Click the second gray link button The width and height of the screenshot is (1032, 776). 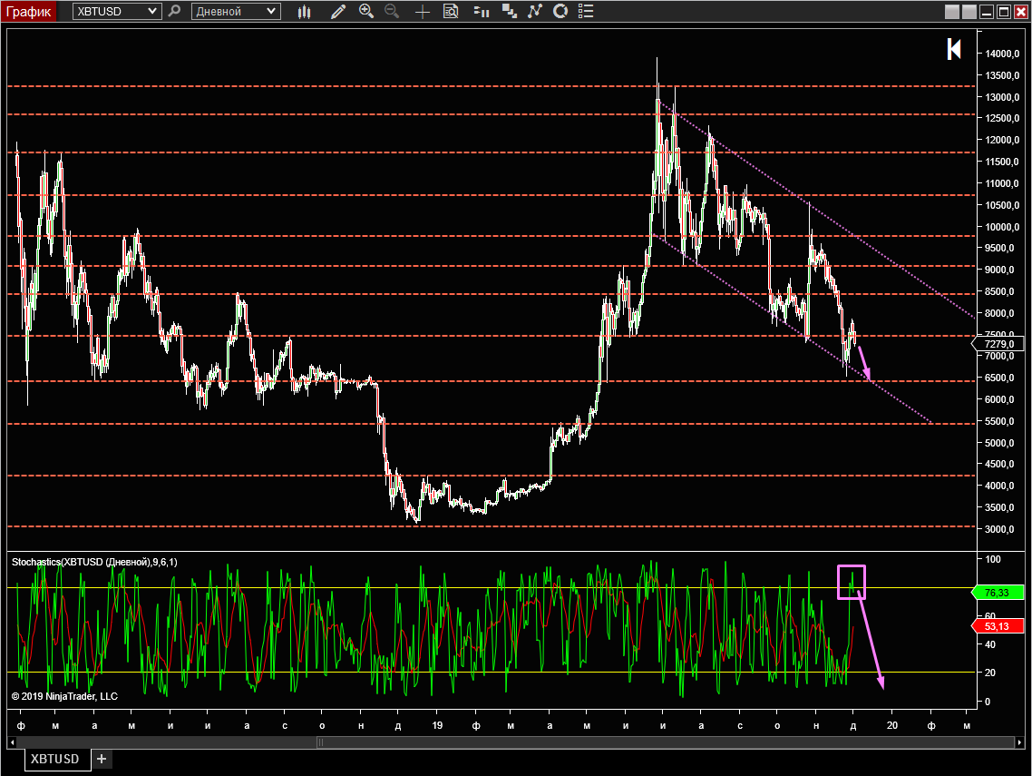click(x=969, y=12)
